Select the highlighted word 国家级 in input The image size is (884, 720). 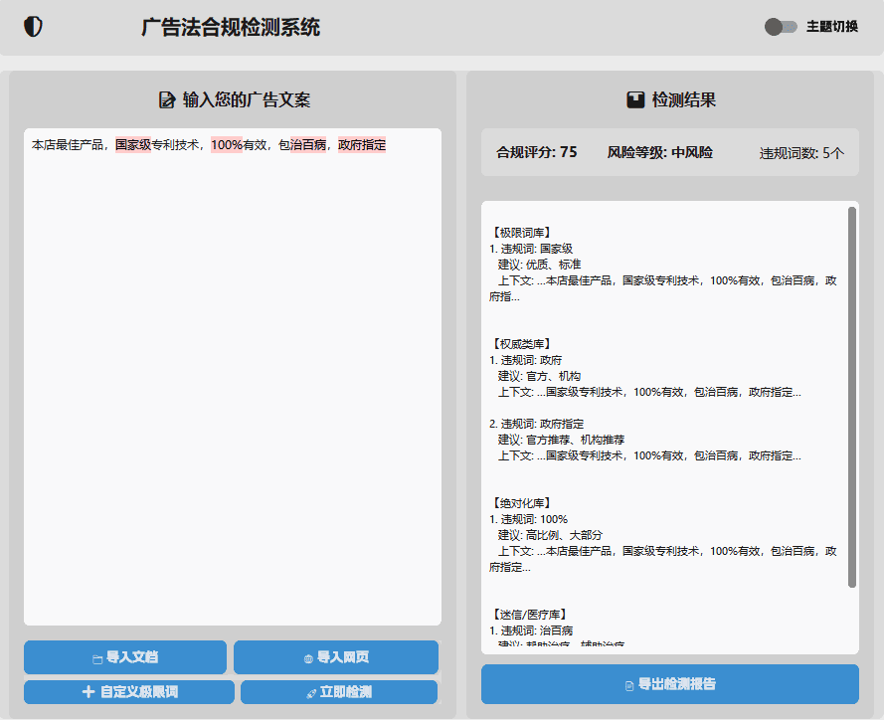pos(132,145)
